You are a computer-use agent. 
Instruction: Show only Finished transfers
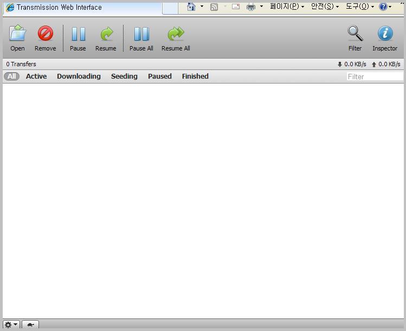pos(195,76)
